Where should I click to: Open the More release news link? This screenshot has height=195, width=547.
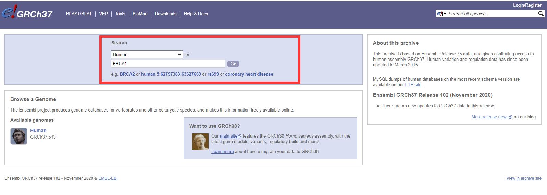(490, 117)
